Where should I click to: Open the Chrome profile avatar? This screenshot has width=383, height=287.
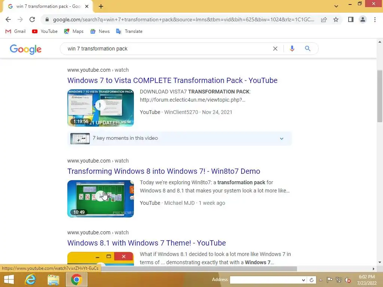(x=363, y=19)
